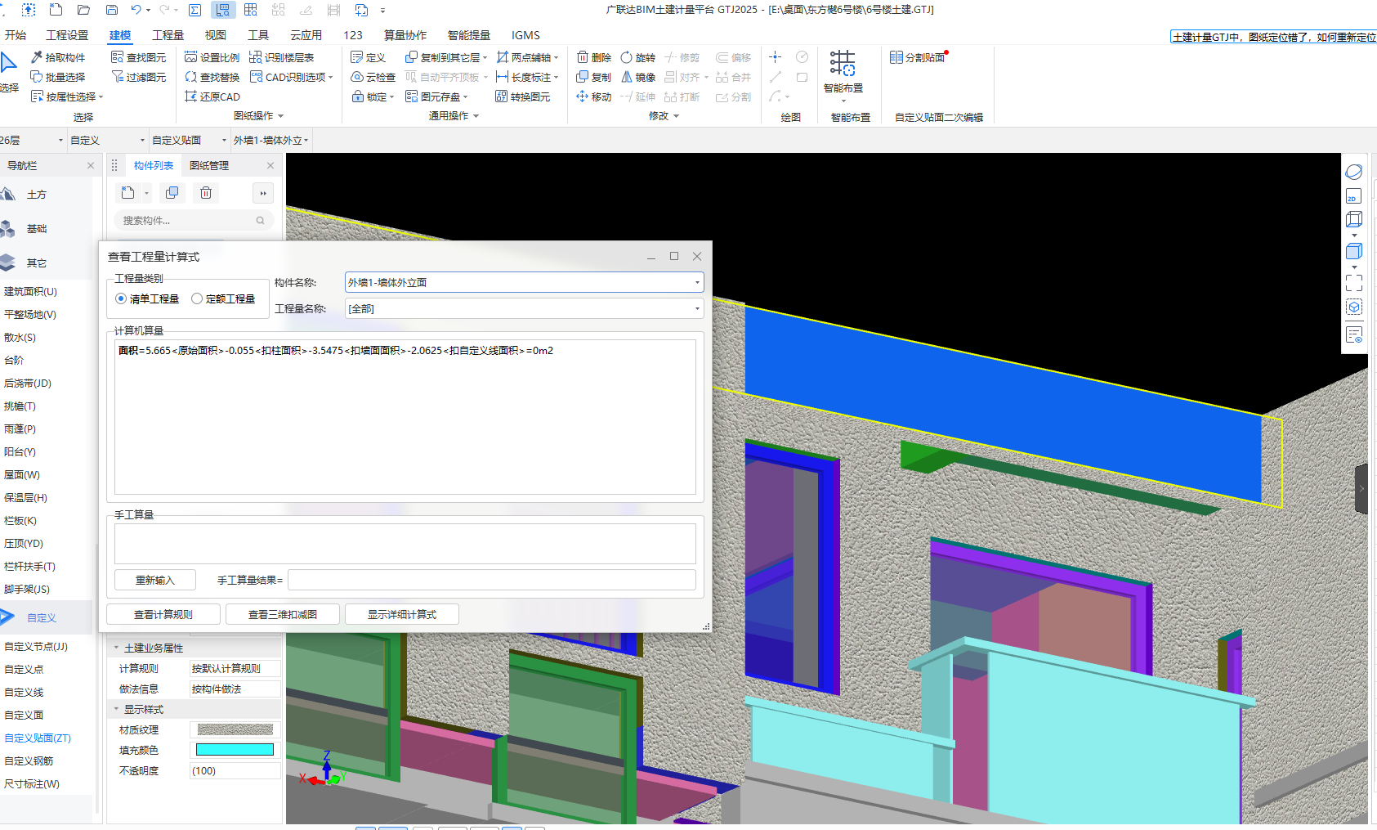Open the 26层 floor dropdown
Viewport: 1377px width, 830px height.
32,141
